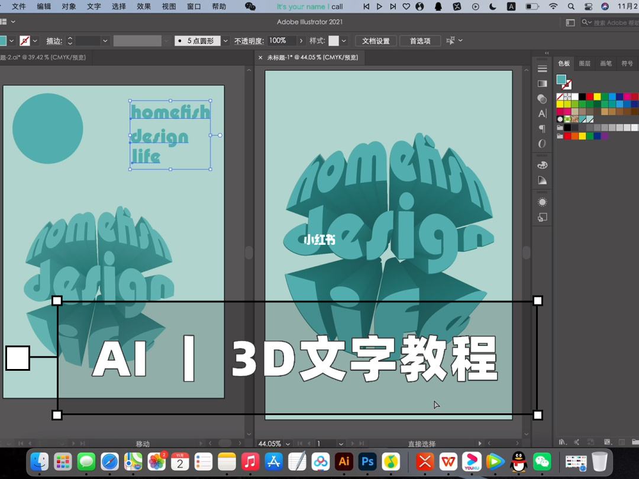The height and width of the screenshot is (479, 639).
Task: Open the Appearance panel icon
Action: [x=542, y=202]
